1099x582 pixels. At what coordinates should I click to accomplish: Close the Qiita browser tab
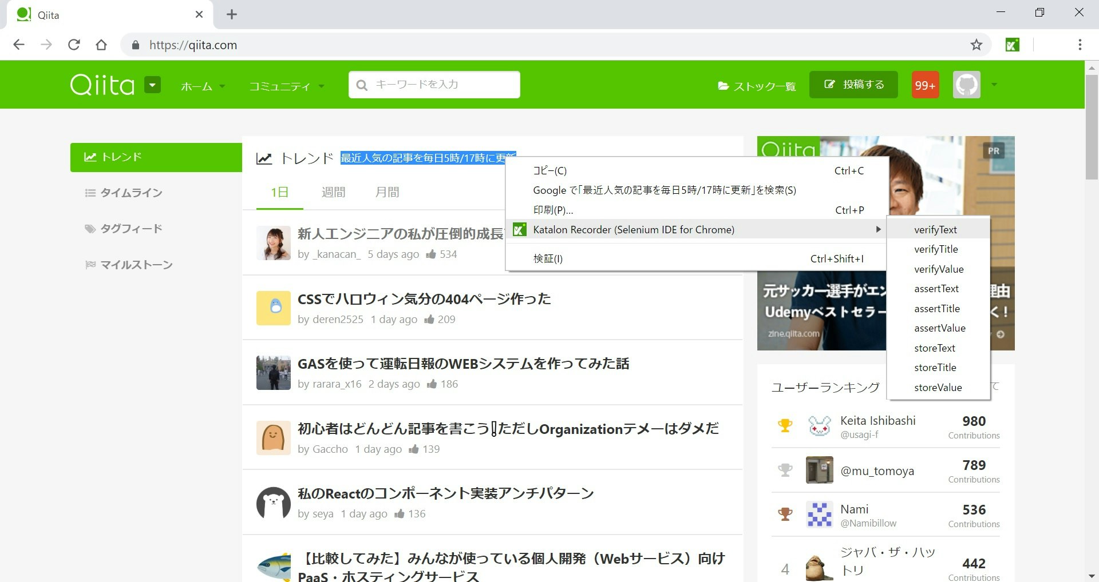[x=199, y=14]
